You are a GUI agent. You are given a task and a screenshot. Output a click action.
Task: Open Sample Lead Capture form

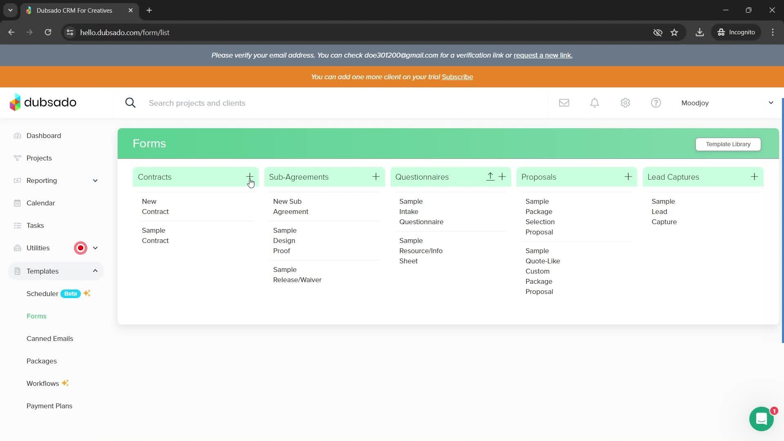pos(664,212)
